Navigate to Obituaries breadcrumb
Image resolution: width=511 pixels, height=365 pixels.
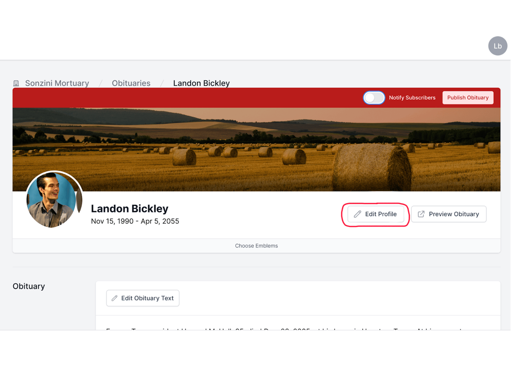pos(131,83)
